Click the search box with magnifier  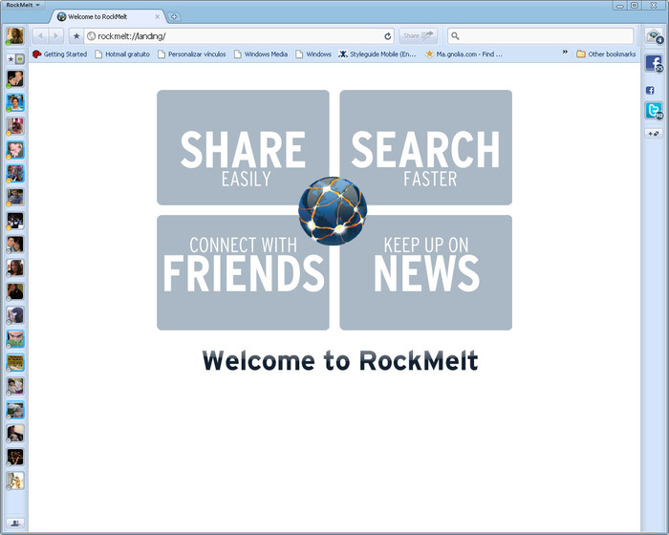click(541, 36)
